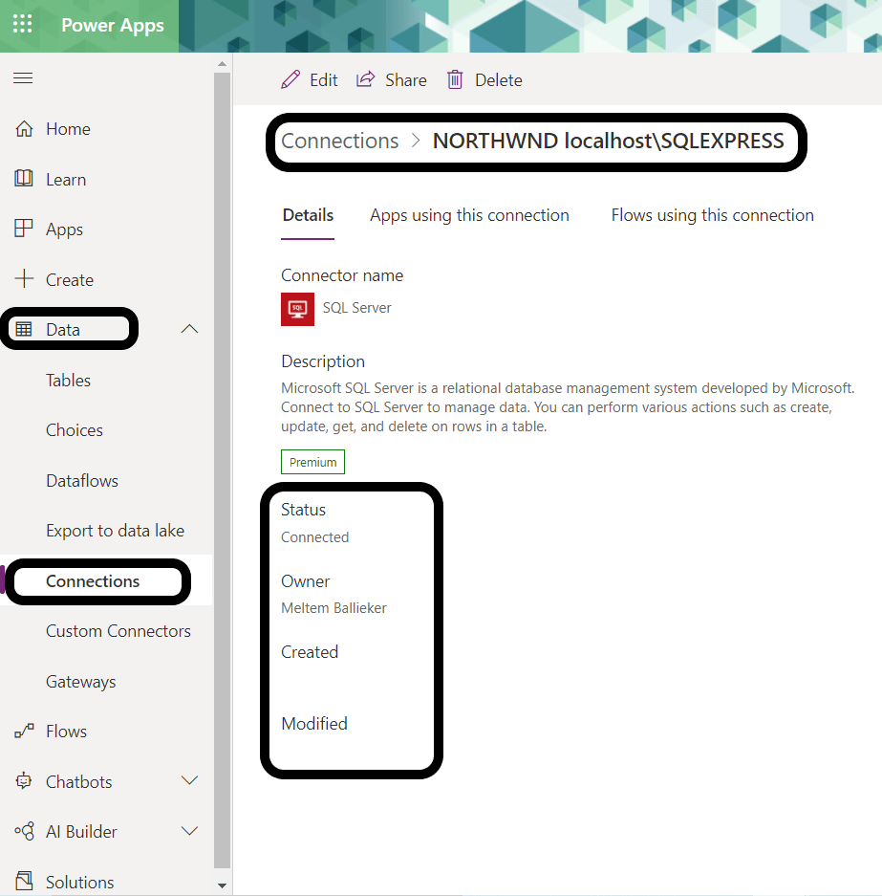Click the Home house icon
The image size is (882, 896).
click(x=25, y=129)
